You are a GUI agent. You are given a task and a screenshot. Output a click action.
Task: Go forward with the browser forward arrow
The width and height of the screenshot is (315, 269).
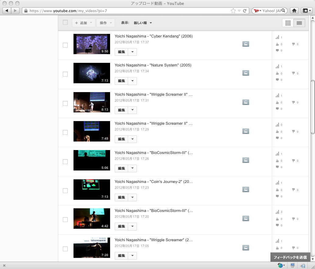pyautogui.click(x=15, y=11)
